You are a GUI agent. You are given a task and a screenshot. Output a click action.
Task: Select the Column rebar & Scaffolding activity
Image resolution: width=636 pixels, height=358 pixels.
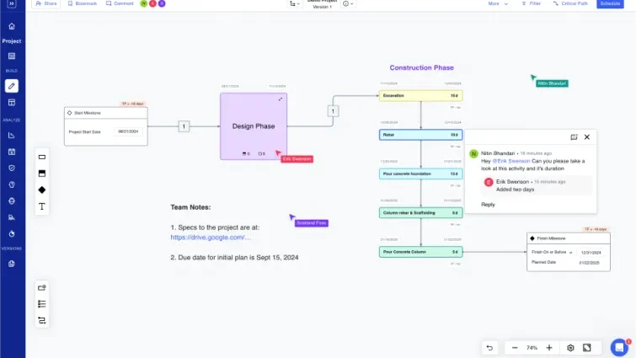point(420,213)
